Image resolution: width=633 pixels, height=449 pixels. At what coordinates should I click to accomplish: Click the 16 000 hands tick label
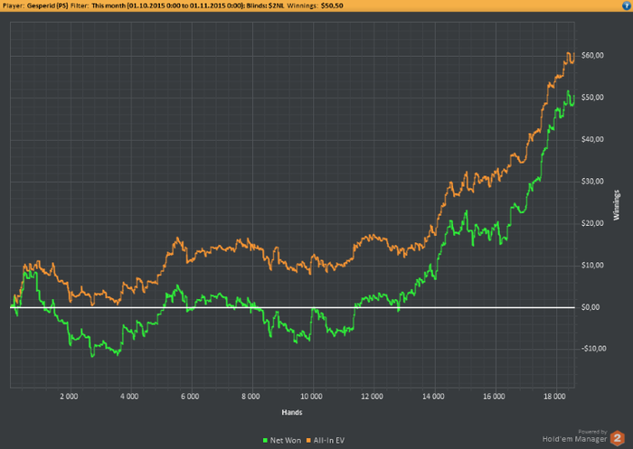(x=494, y=397)
